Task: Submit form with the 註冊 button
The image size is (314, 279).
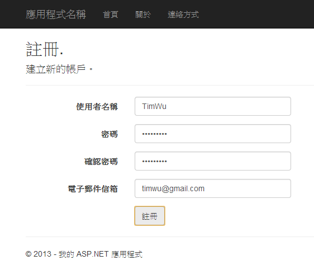Action: (x=150, y=216)
